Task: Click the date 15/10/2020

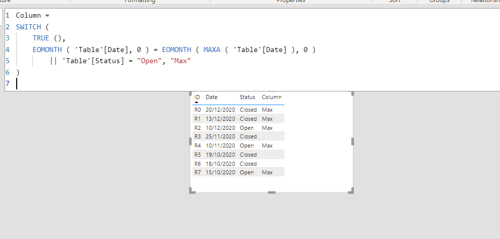Action: coord(220,172)
